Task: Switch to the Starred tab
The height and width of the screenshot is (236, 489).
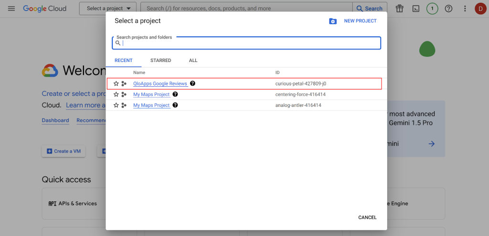Action: [x=160, y=61]
